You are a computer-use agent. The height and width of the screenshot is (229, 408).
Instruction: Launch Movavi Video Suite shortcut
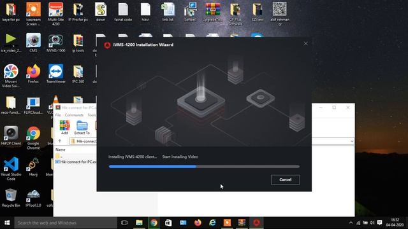click(x=11, y=76)
